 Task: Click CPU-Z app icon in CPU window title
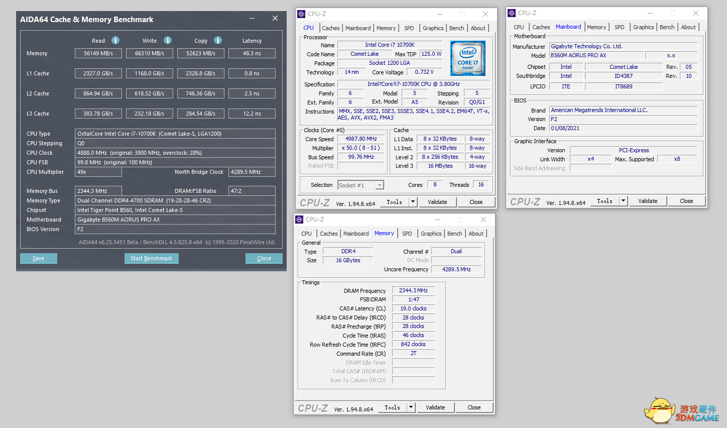click(x=301, y=14)
